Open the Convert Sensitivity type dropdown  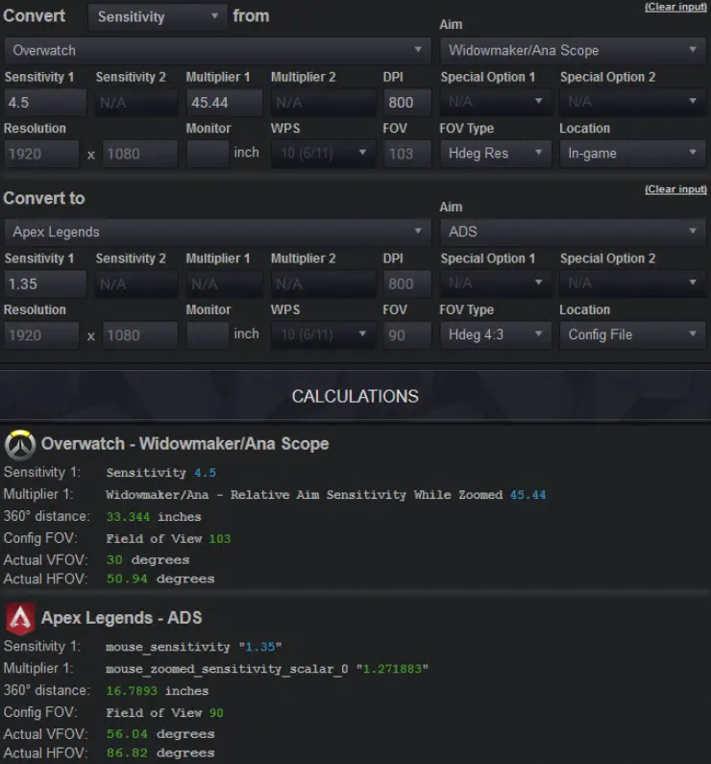pyautogui.click(x=158, y=17)
